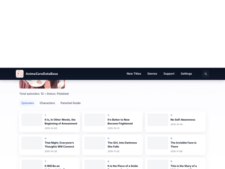
Task: Click episode number '3.' label
Action: (172, 115)
